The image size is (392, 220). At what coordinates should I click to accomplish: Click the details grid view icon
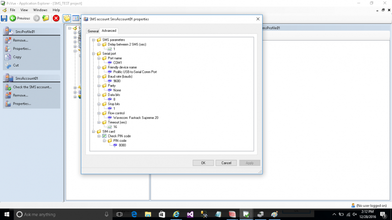(x=75, y=18)
